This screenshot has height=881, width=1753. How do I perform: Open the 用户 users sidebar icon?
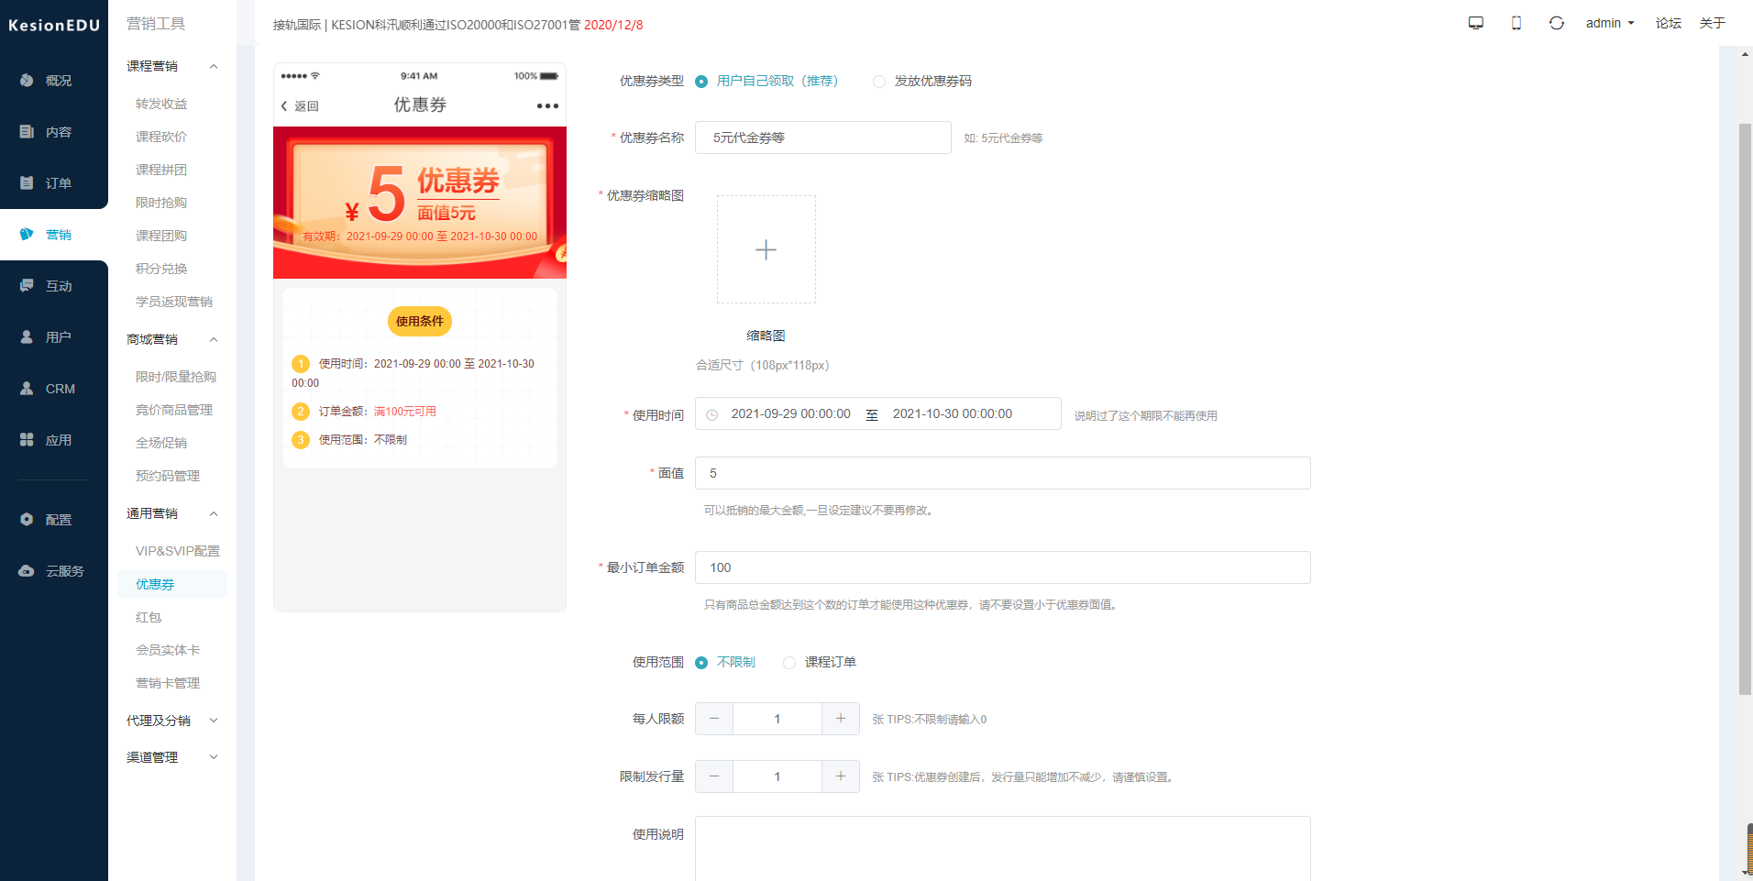coord(27,337)
